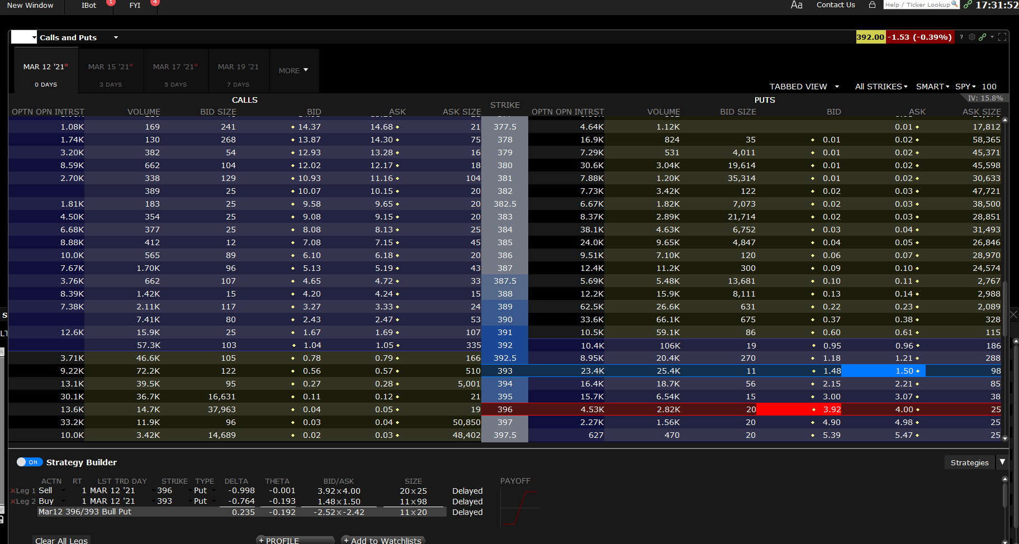Screen dimensions: 1019x544
Task: Remove Leg 2 with the red X
Action: tap(13, 502)
